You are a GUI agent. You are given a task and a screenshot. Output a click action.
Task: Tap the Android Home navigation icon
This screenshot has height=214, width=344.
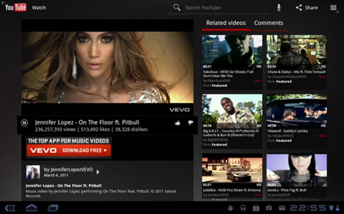point(31,208)
